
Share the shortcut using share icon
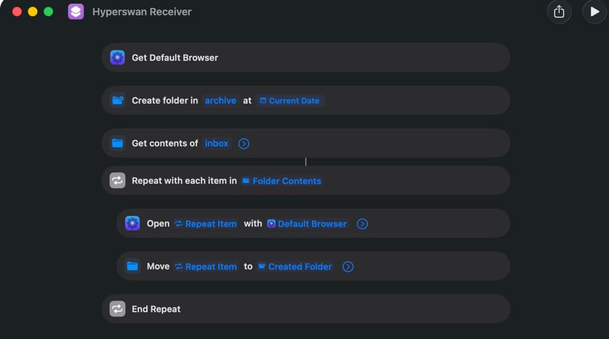(559, 12)
